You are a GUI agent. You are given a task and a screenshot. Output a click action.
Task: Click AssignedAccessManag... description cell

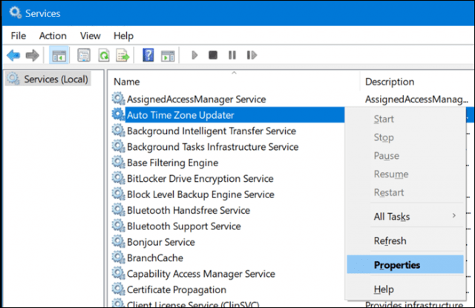point(416,99)
